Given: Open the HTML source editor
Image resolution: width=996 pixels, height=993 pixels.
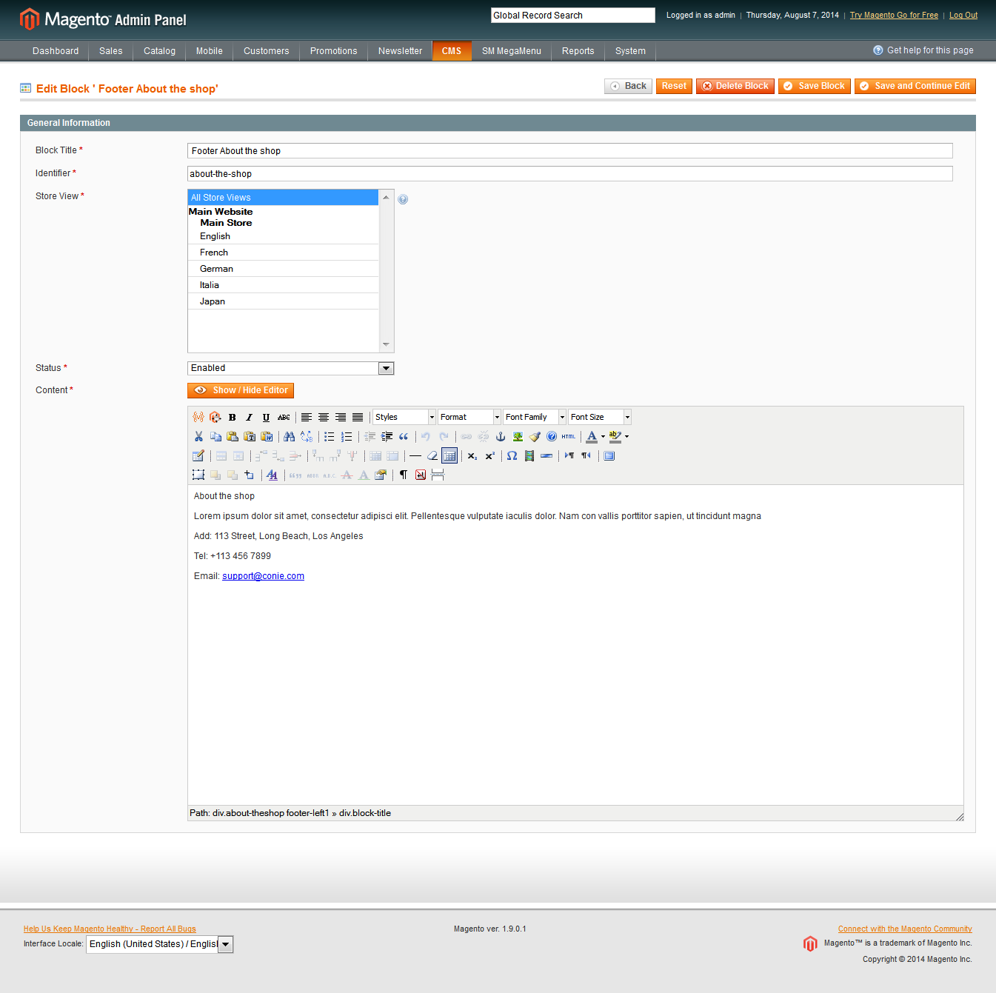Looking at the screenshot, I should [568, 436].
